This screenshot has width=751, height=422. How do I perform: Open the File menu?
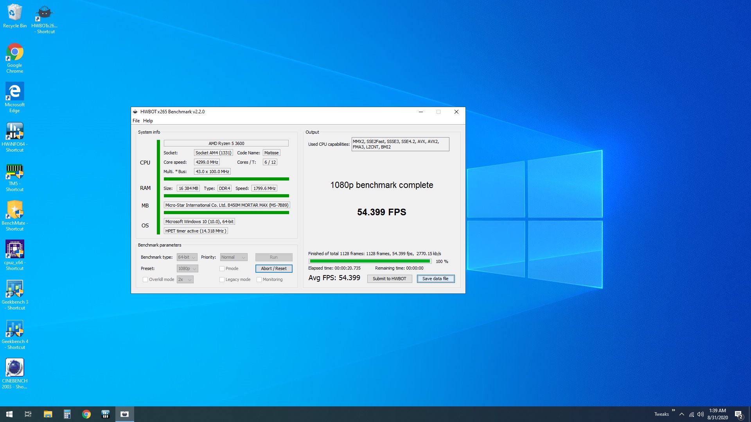136,121
